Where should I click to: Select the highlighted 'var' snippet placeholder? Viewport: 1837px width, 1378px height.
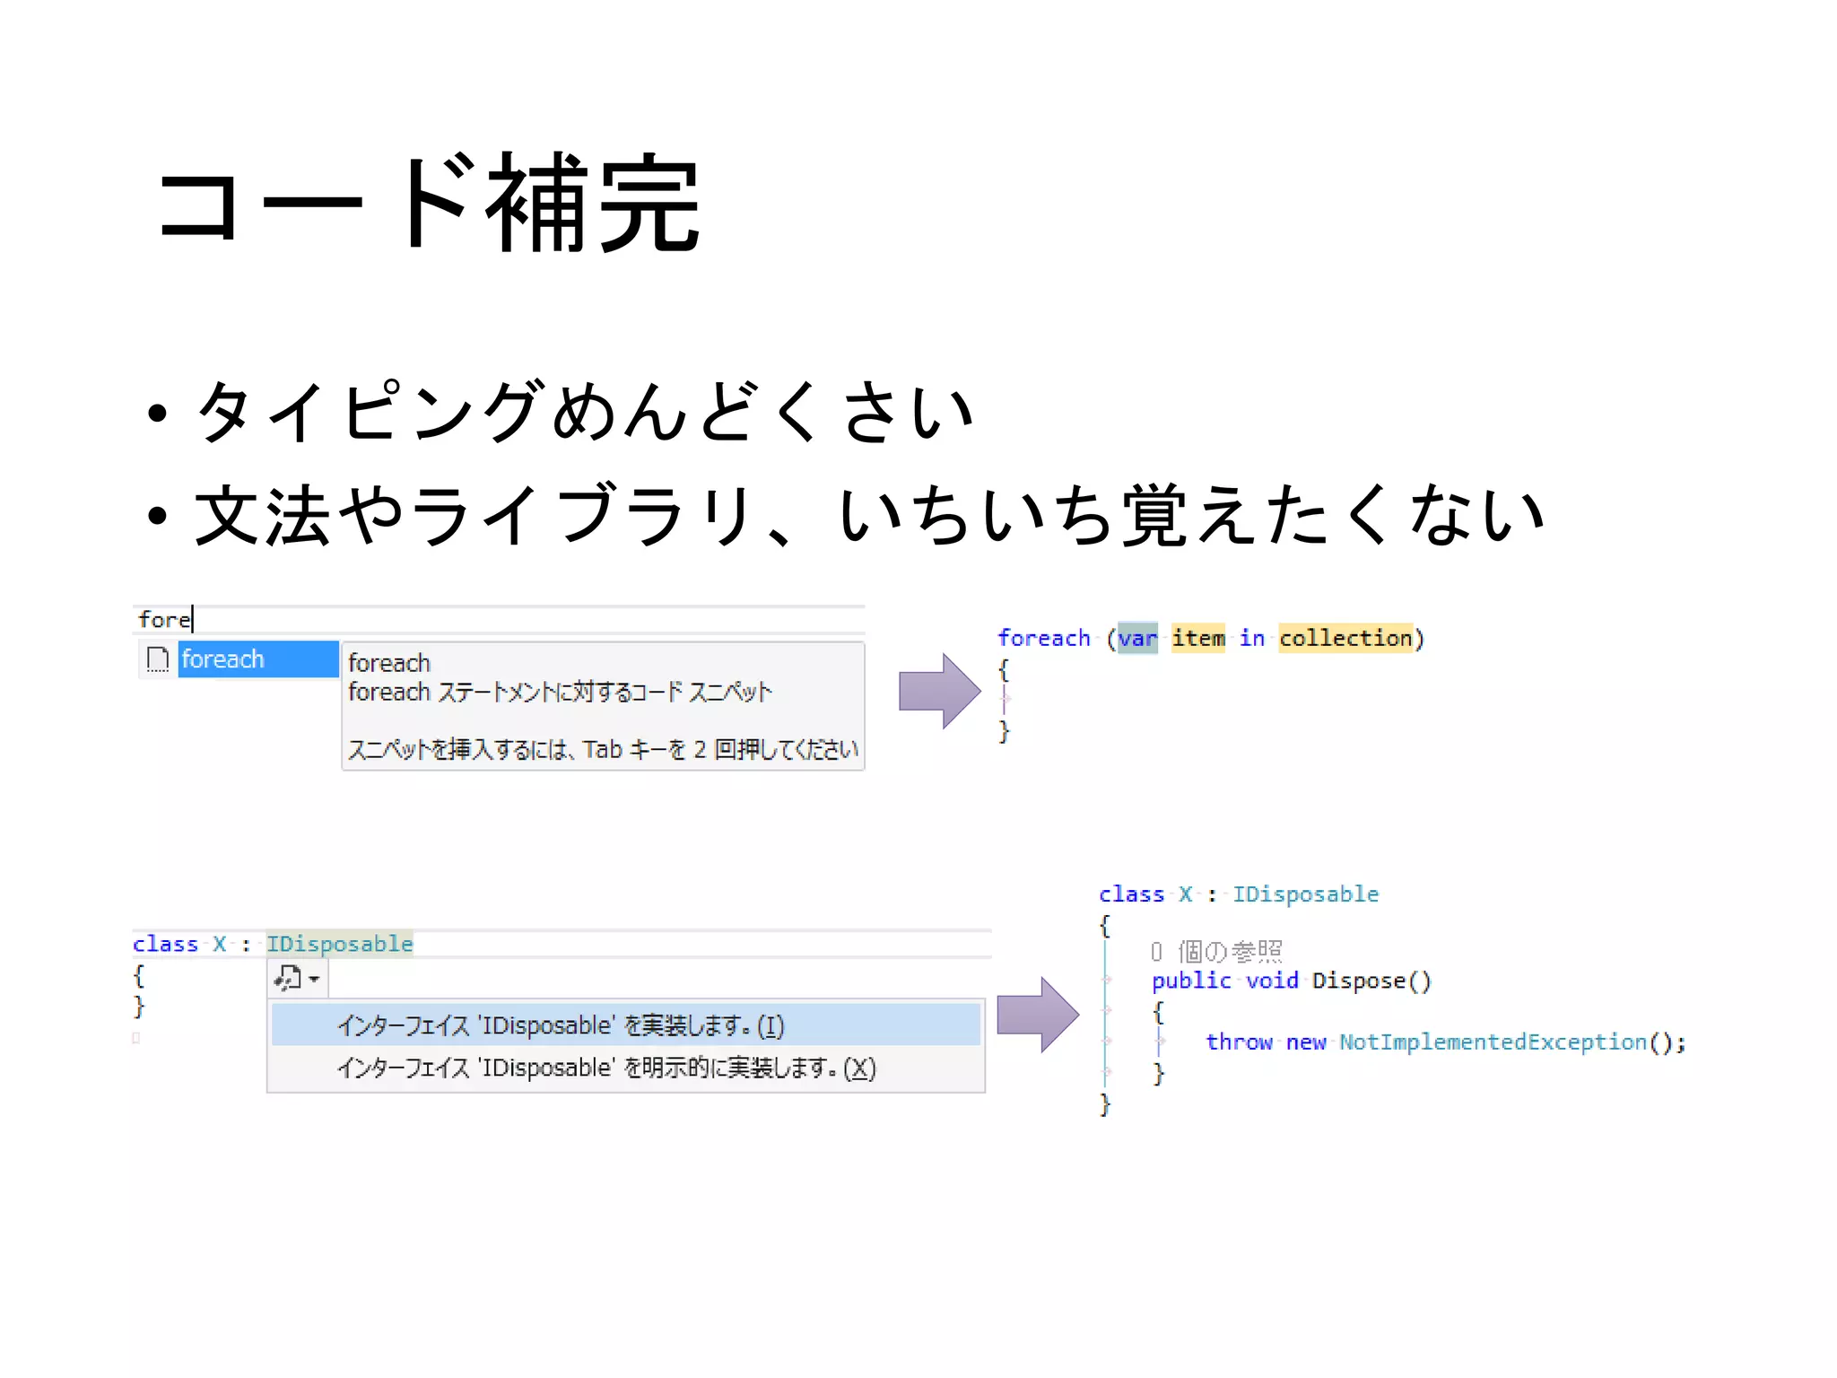point(1137,638)
